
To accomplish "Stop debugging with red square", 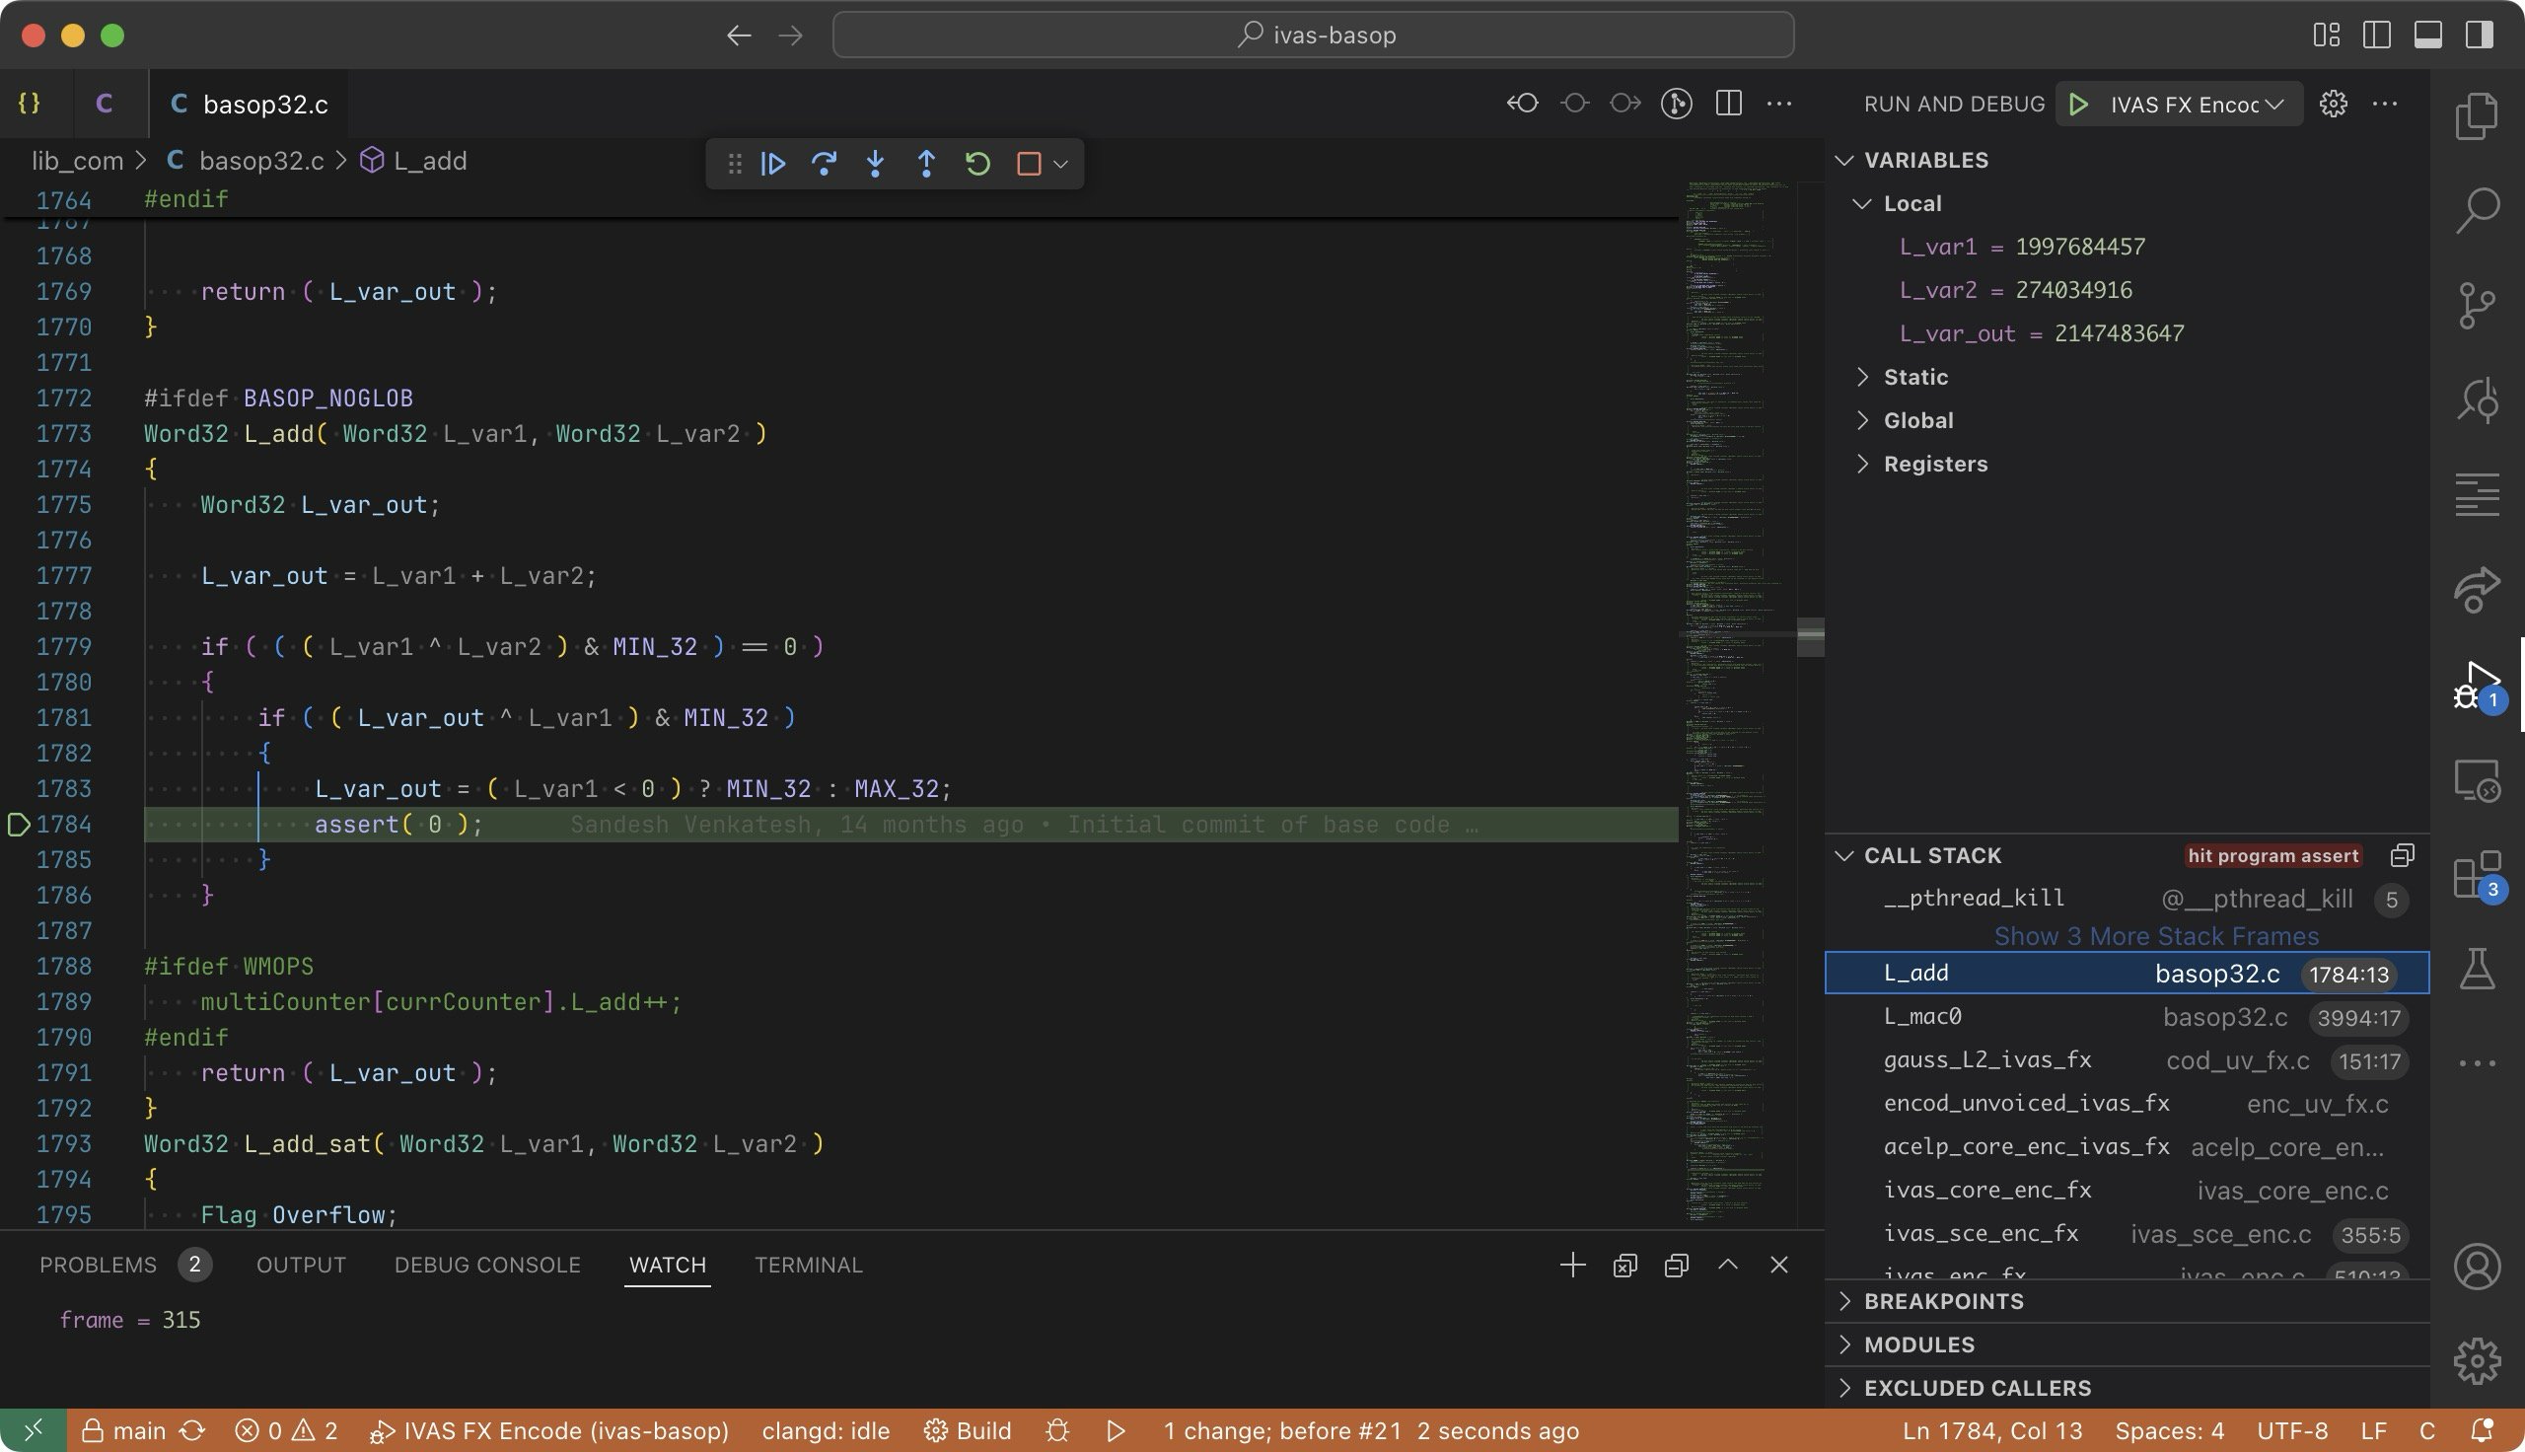I will point(1029,164).
